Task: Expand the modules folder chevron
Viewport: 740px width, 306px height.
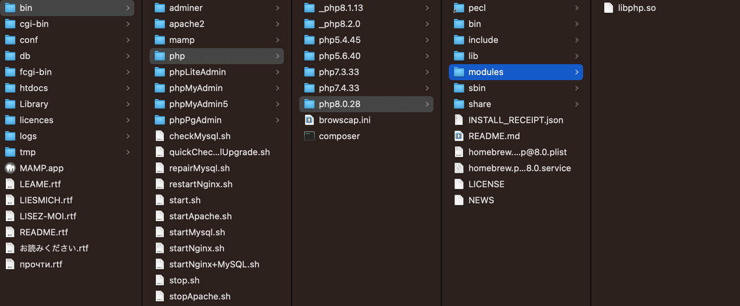Action: pyautogui.click(x=576, y=72)
